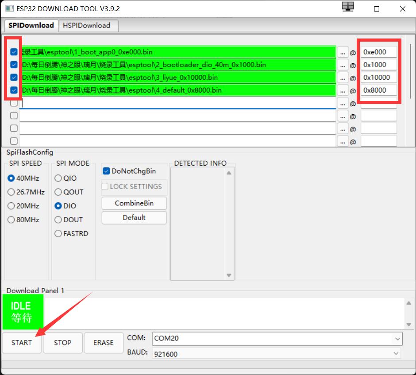The height and width of the screenshot is (375, 416).
Task: Click the DETECTED INFO text area
Action: (198, 224)
